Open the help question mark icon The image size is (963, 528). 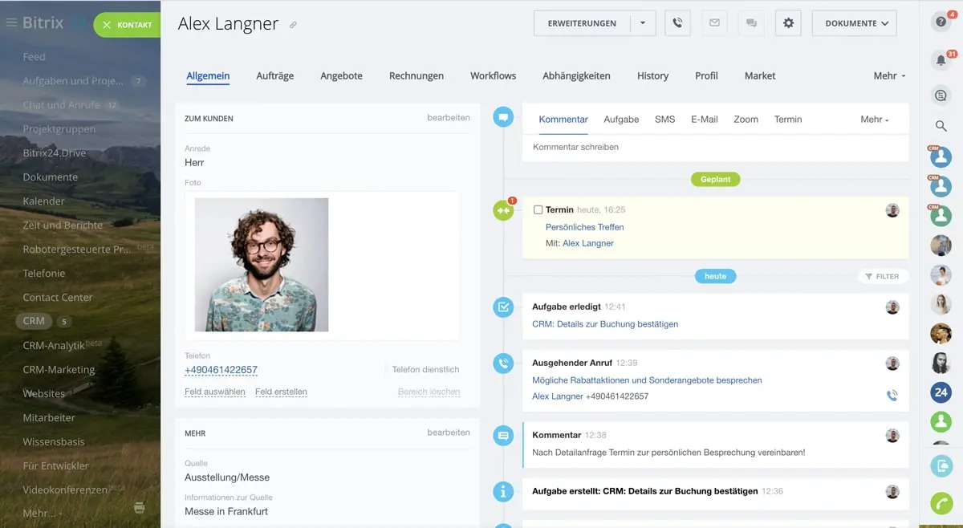(941, 22)
